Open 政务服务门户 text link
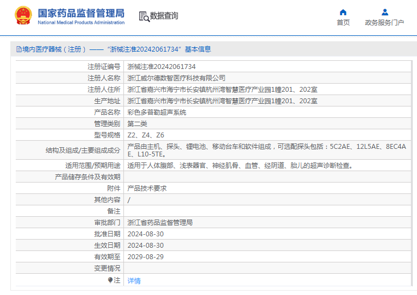417x295 pixels. [x=384, y=23]
